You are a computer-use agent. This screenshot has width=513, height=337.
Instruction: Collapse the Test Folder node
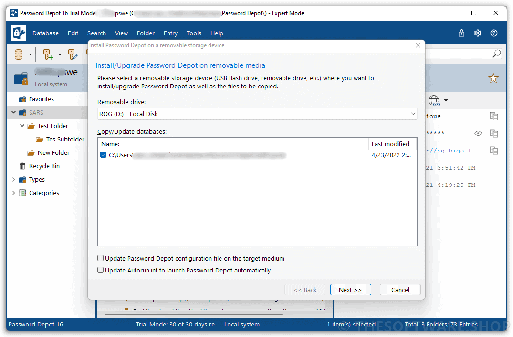(22, 126)
